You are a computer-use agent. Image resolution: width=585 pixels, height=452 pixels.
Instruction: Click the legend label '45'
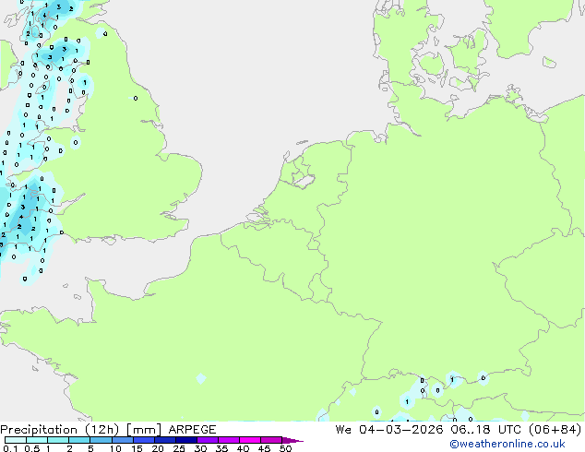[264, 448]
